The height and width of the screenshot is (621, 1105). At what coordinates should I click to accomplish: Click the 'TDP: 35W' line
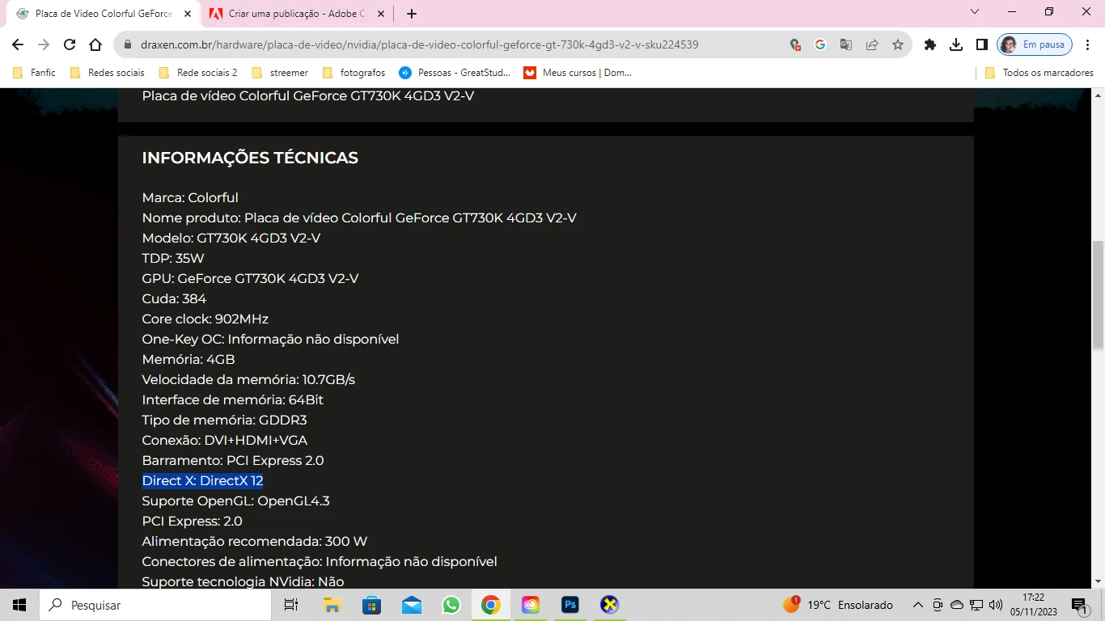tap(173, 258)
